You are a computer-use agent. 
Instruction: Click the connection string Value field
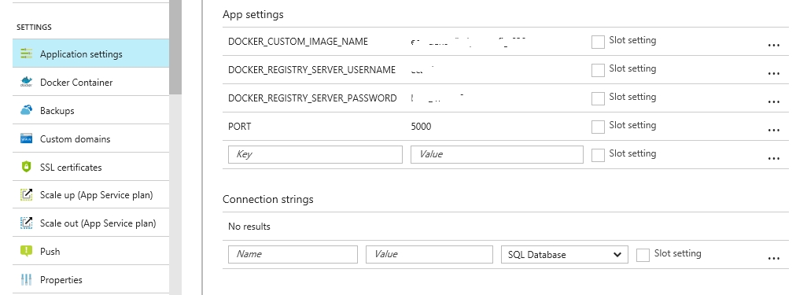point(429,254)
